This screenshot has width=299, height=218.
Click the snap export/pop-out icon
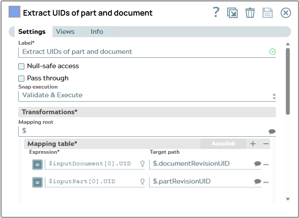232,13
